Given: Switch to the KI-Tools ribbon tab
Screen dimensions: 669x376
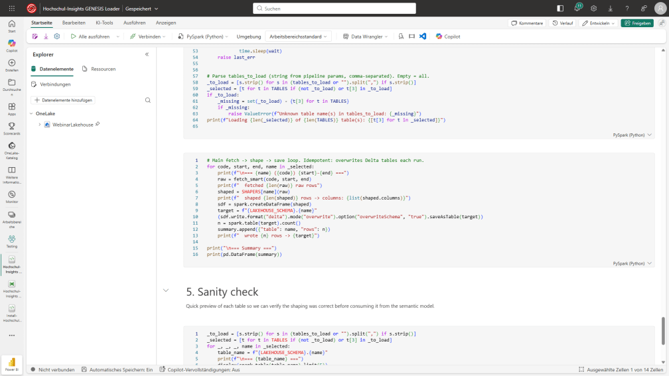Looking at the screenshot, I should coord(105,23).
